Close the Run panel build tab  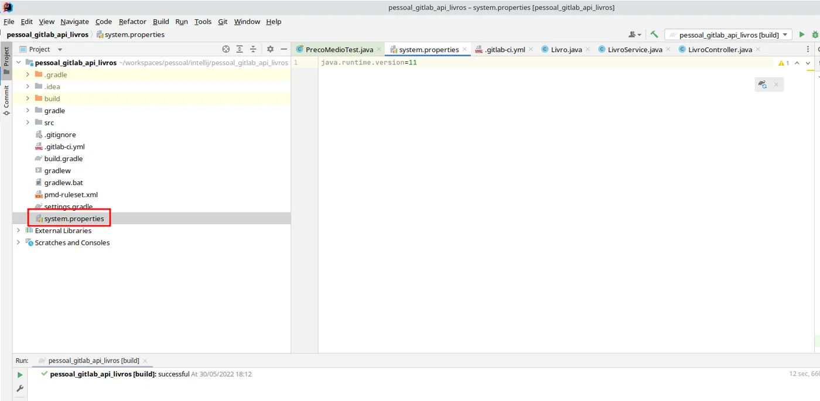coord(145,361)
